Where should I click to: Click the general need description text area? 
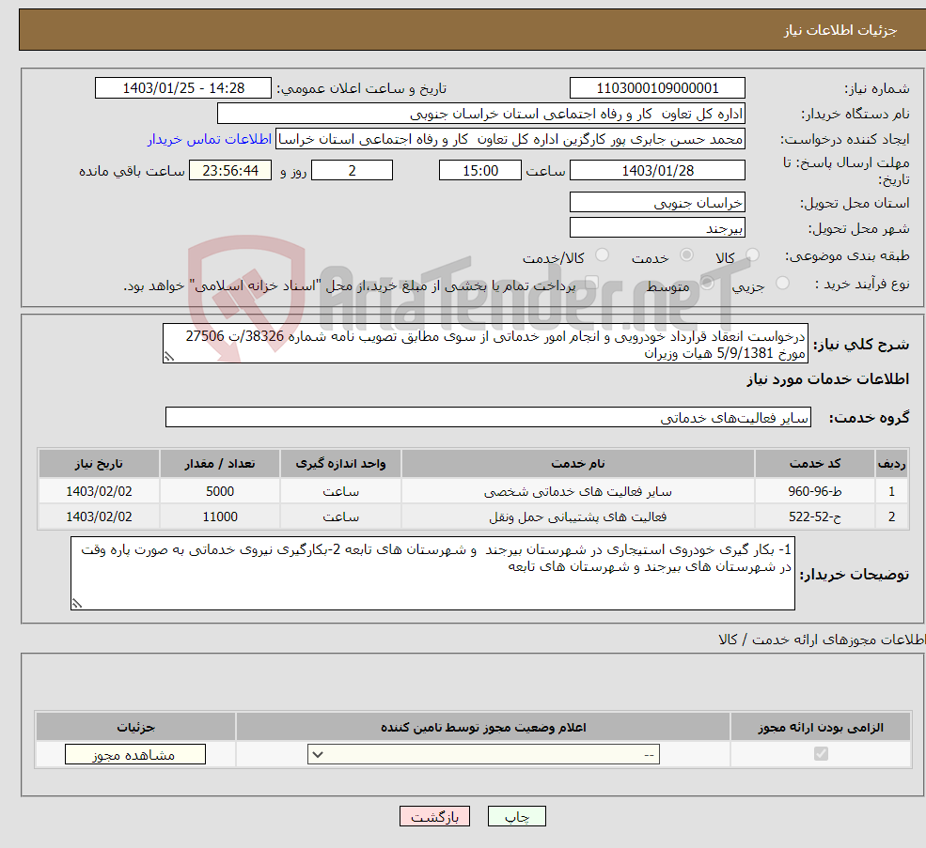click(485, 344)
